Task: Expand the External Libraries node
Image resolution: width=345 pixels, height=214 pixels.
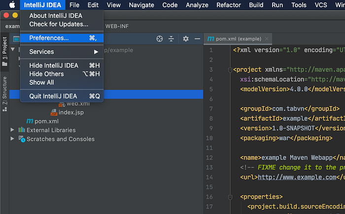Action: point(13,130)
